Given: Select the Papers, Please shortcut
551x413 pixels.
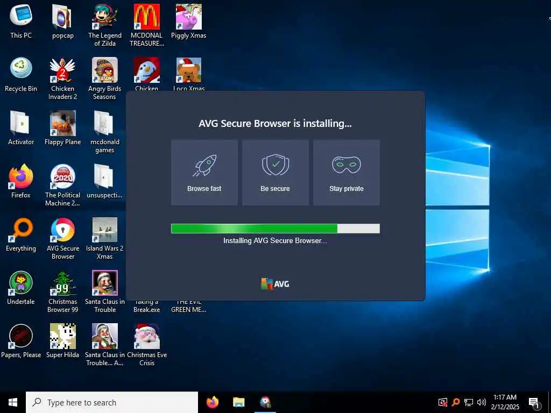Looking at the screenshot, I should [x=21, y=341].
